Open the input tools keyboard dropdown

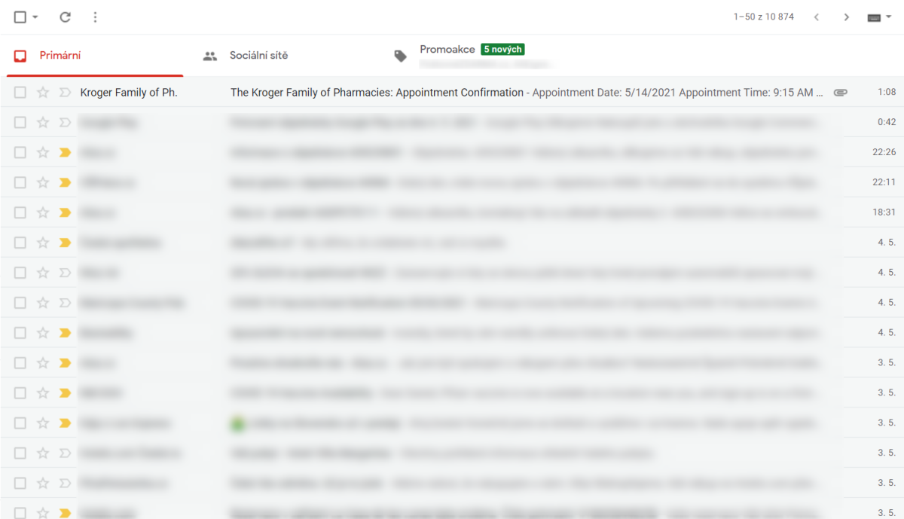(x=878, y=17)
